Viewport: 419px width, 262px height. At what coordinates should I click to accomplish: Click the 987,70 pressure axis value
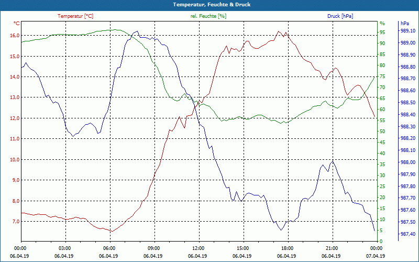408,198
